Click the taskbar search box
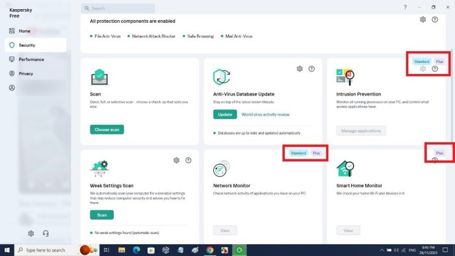The width and height of the screenshot is (455, 256). click(x=57, y=250)
